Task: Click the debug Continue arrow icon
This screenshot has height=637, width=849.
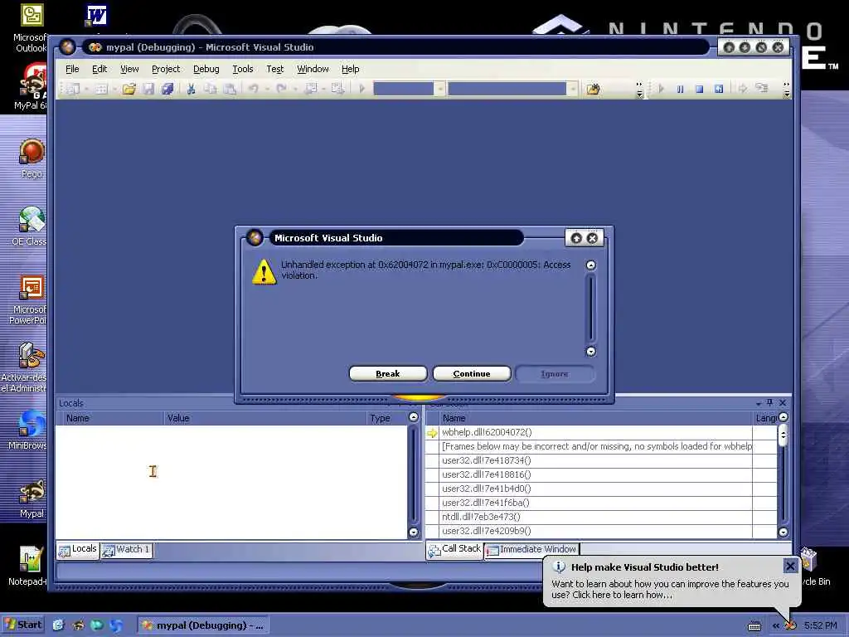Action: click(x=661, y=89)
